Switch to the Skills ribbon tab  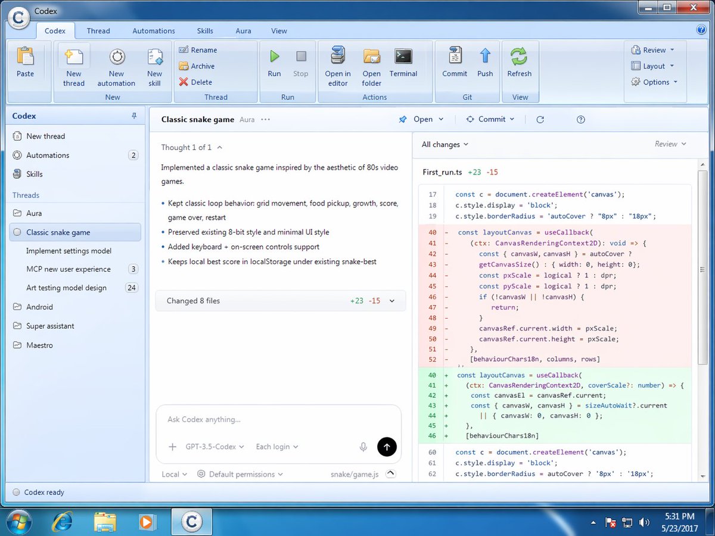(205, 31)
